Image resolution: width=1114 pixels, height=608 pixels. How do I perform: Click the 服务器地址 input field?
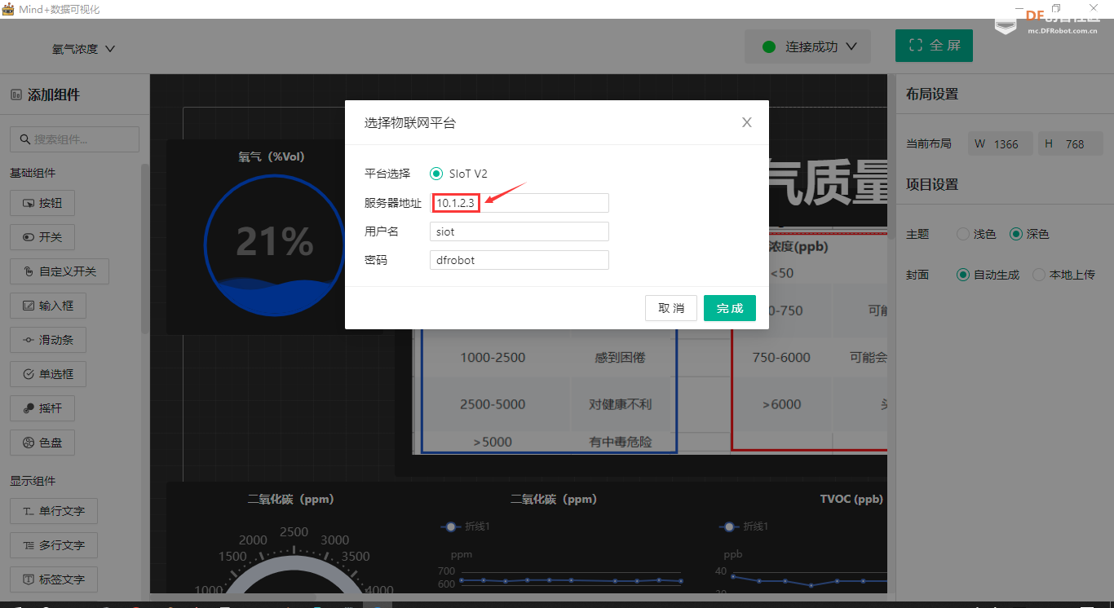point(519,203)
